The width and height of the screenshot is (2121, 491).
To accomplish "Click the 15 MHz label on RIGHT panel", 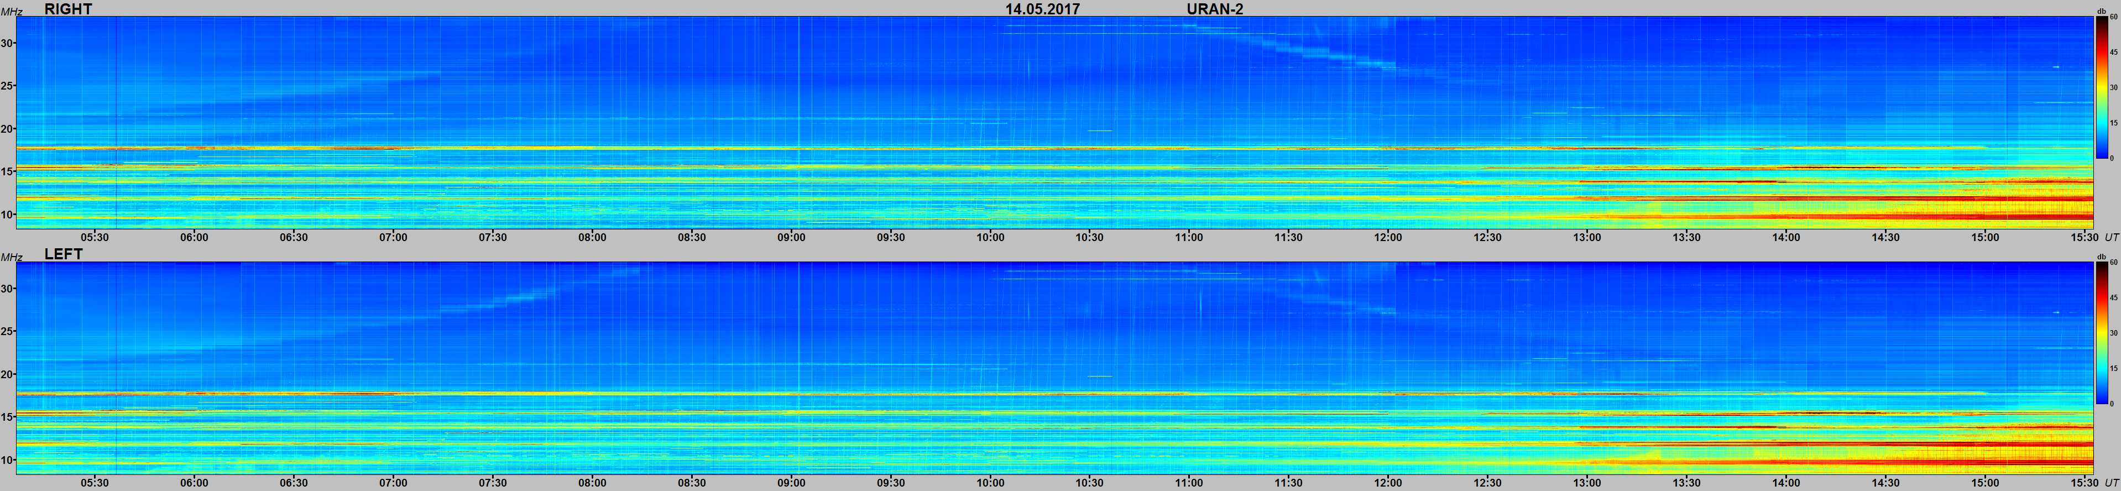I will pos(7,171).
